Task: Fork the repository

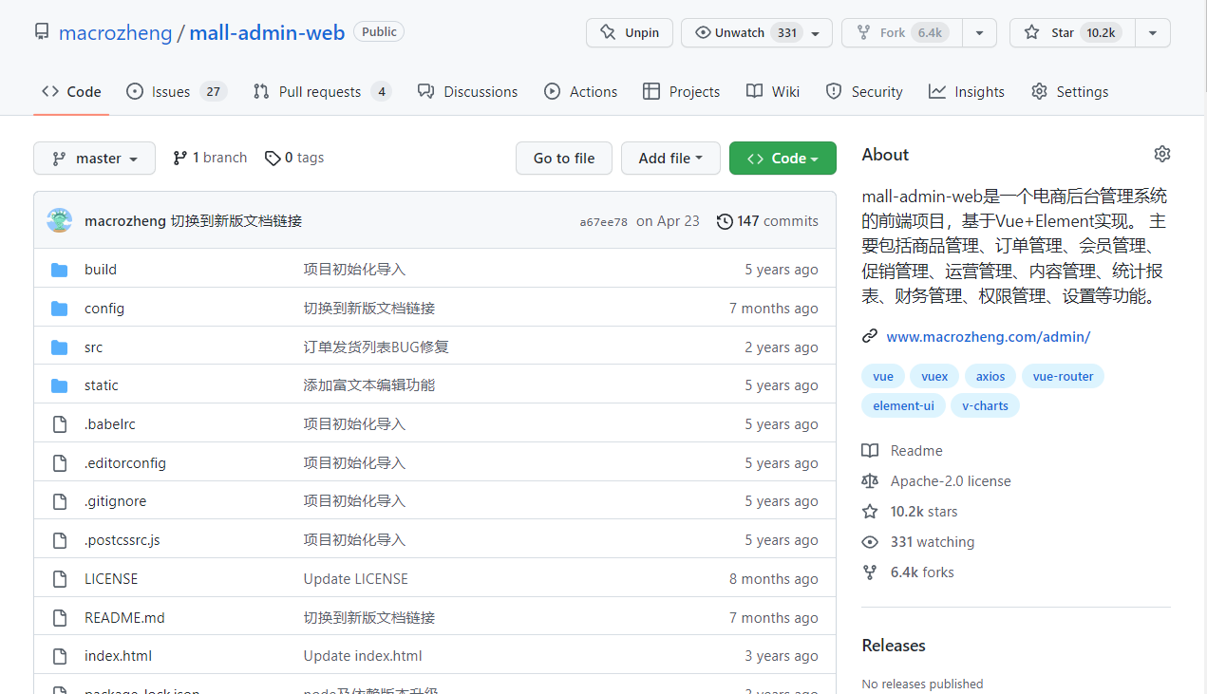Action: 901,32
